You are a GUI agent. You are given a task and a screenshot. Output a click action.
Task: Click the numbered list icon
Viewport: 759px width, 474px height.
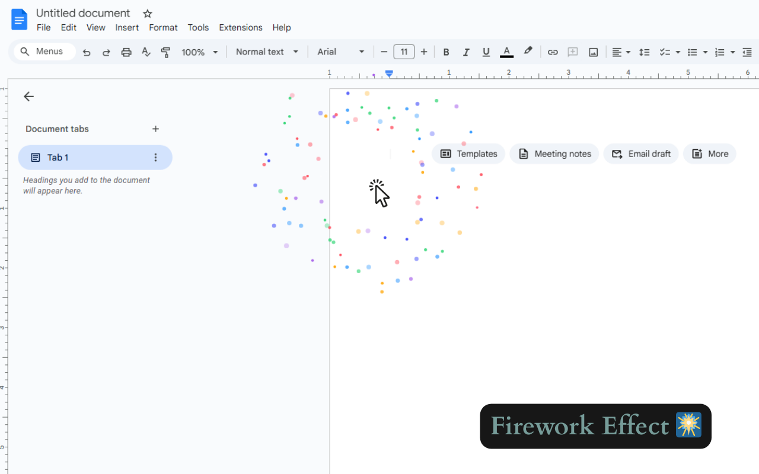point(720,52)
